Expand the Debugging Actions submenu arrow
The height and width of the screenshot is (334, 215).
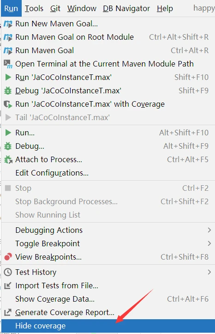click(209, 230)
